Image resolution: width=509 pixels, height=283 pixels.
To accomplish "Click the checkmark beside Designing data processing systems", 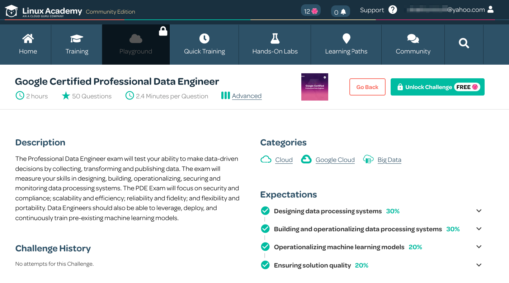I will click(x=265, y=211).
